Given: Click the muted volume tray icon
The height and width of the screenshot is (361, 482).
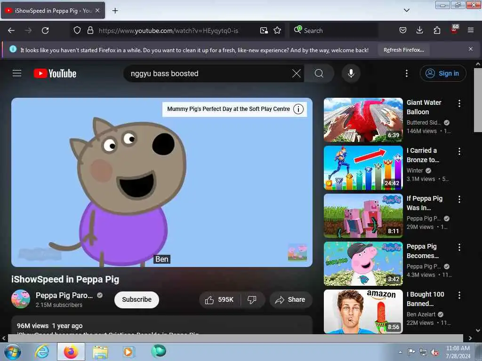Looking at the screenshot, I should click(434, 353).
